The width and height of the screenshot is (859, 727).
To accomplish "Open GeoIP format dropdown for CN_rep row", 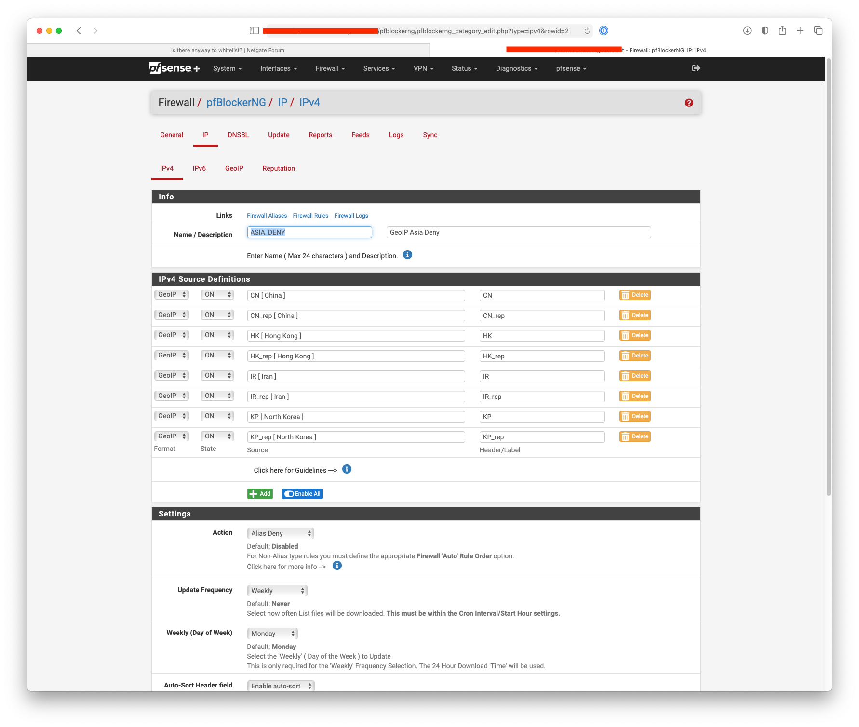I will coord(171,315).
